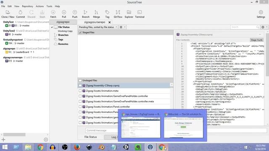Check Animation/Panel.controller checkbox

(80, 107)
